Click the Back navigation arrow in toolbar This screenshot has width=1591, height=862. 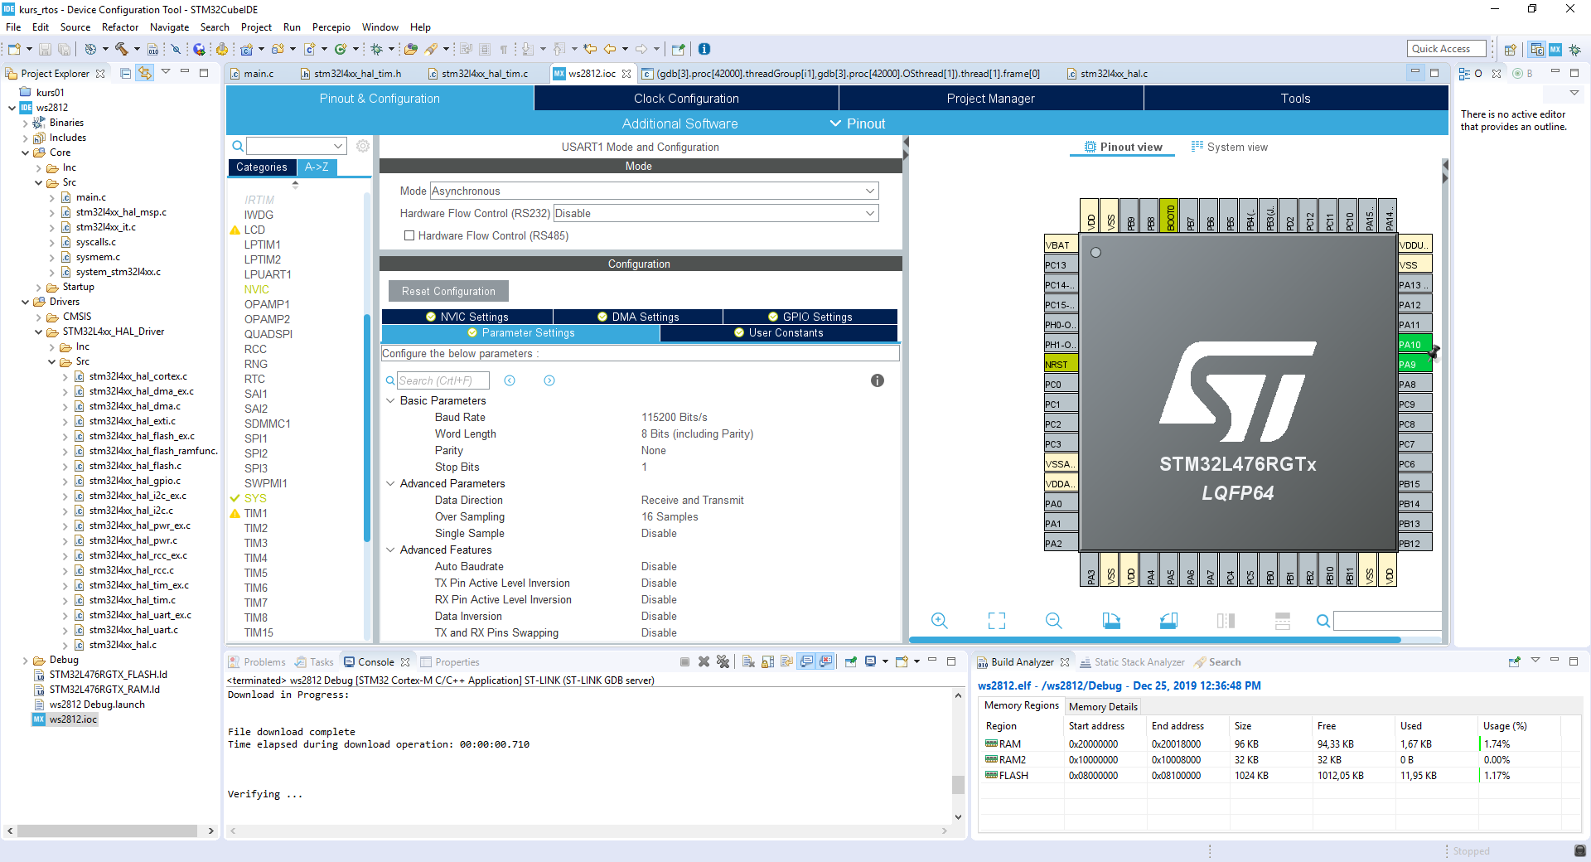tap(610, 49)
